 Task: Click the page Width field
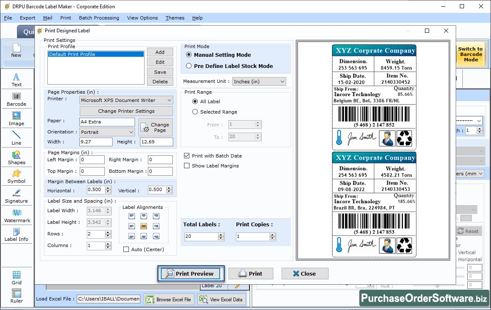96,142
